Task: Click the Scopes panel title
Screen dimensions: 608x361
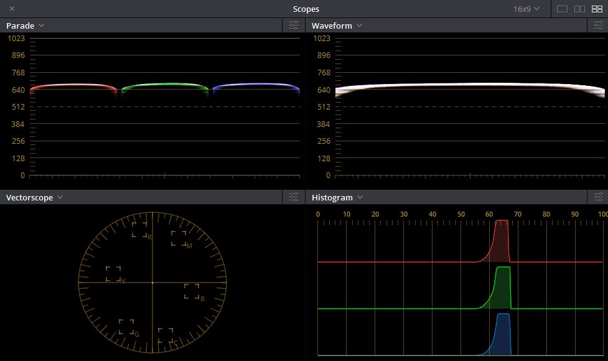Action: [x=306, y=9]
